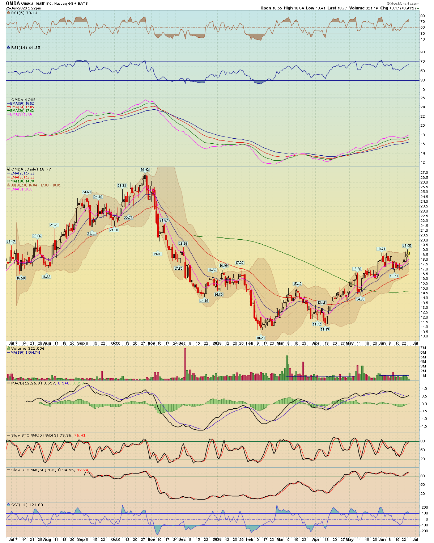Viewport: 434px width, 543px height.
Task: Click the EMA(50) 16.52 entry in price legend
Action: tap(22, 177)
